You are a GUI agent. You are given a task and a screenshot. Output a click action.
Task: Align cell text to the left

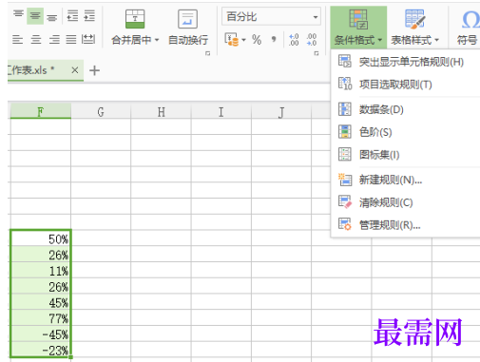17,40
